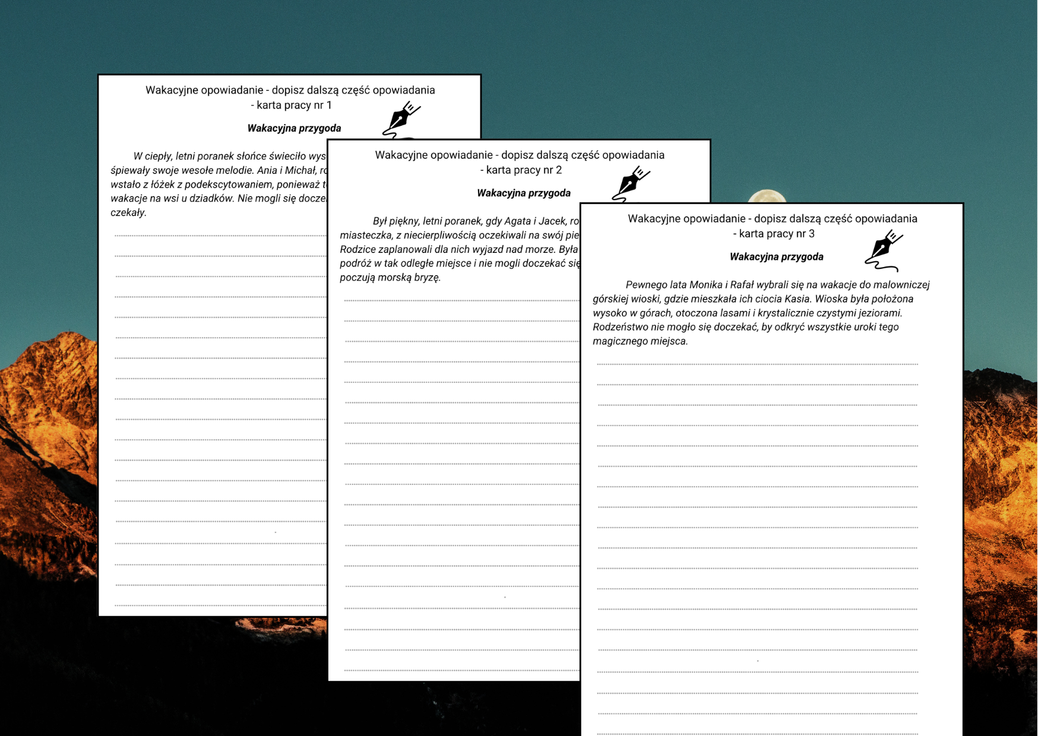Click the moon peeking behind worksheet 3
This screenshot has height=736, width=1038.
tap(767, 196)
